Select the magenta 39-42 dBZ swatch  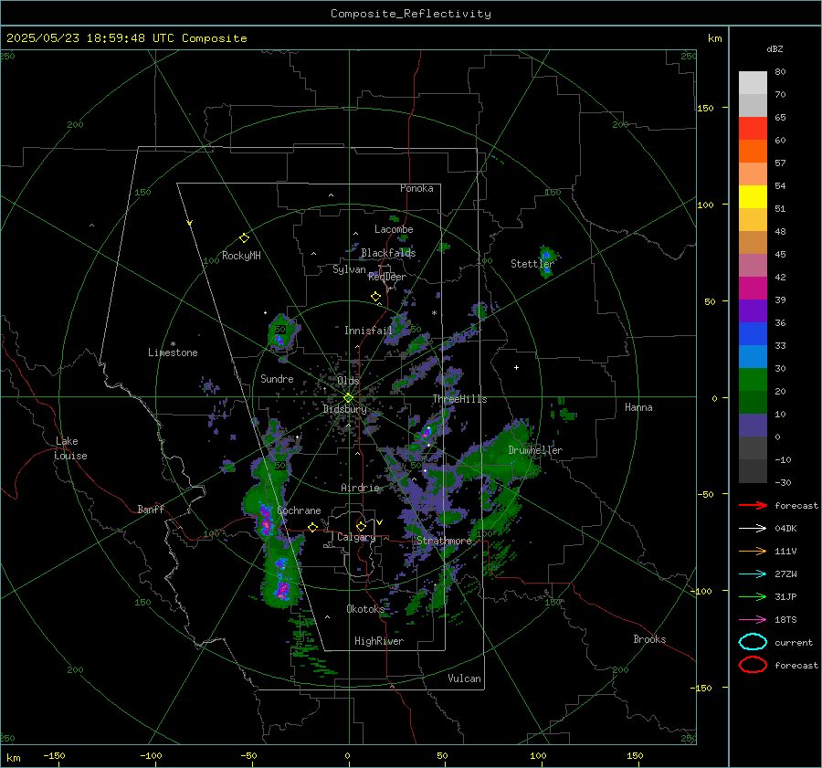click(x=753, y=288)
